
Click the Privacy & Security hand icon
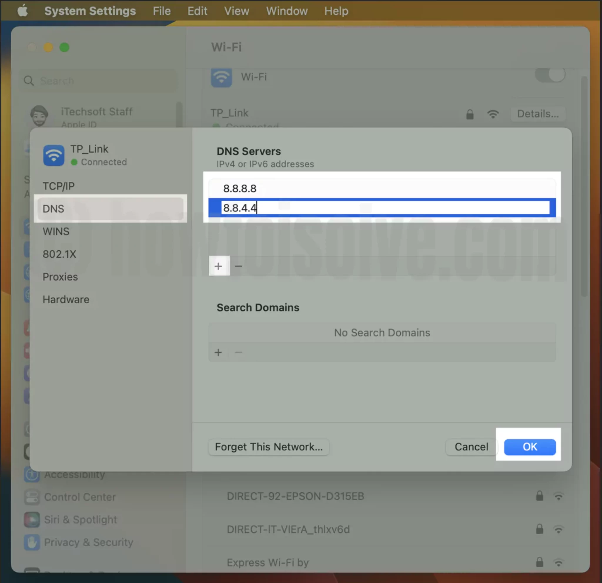coord(32,542)
